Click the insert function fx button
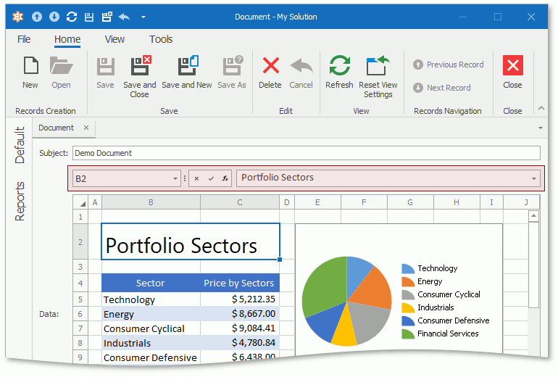Screen dimensions: 558x377 (225, 178)
